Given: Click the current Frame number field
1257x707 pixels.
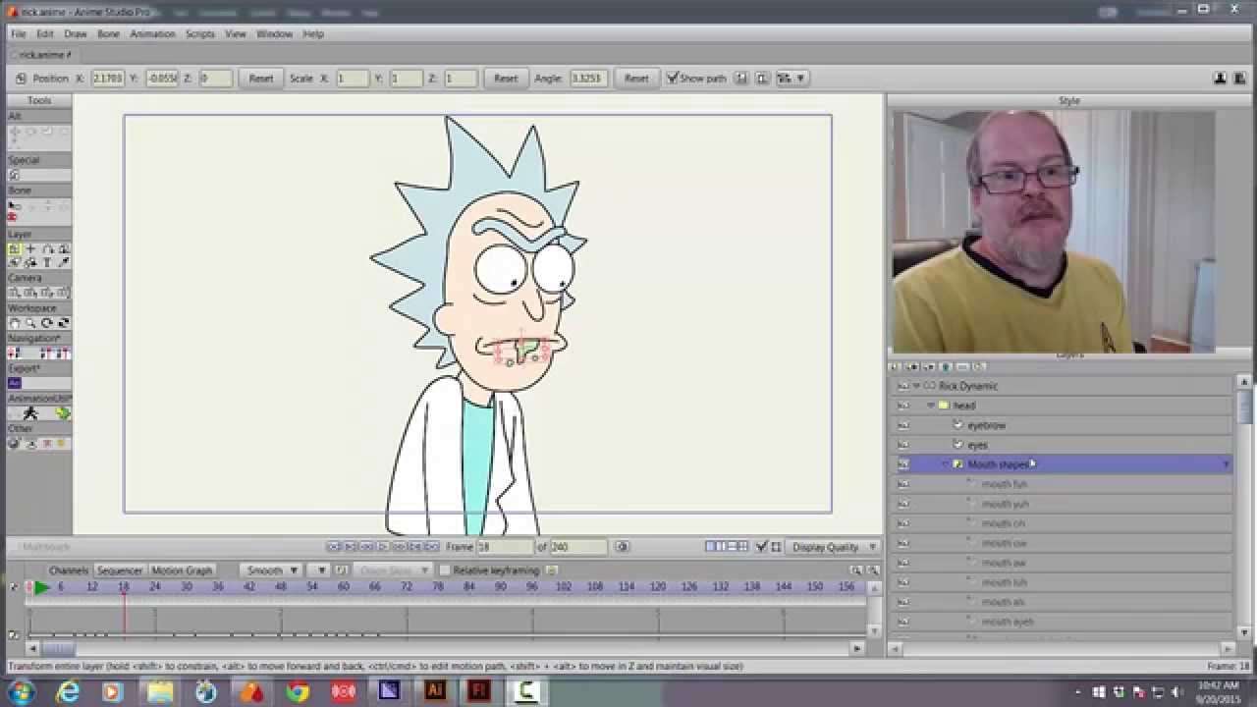Looking at the screenshot, I should (x=505, y=547).
